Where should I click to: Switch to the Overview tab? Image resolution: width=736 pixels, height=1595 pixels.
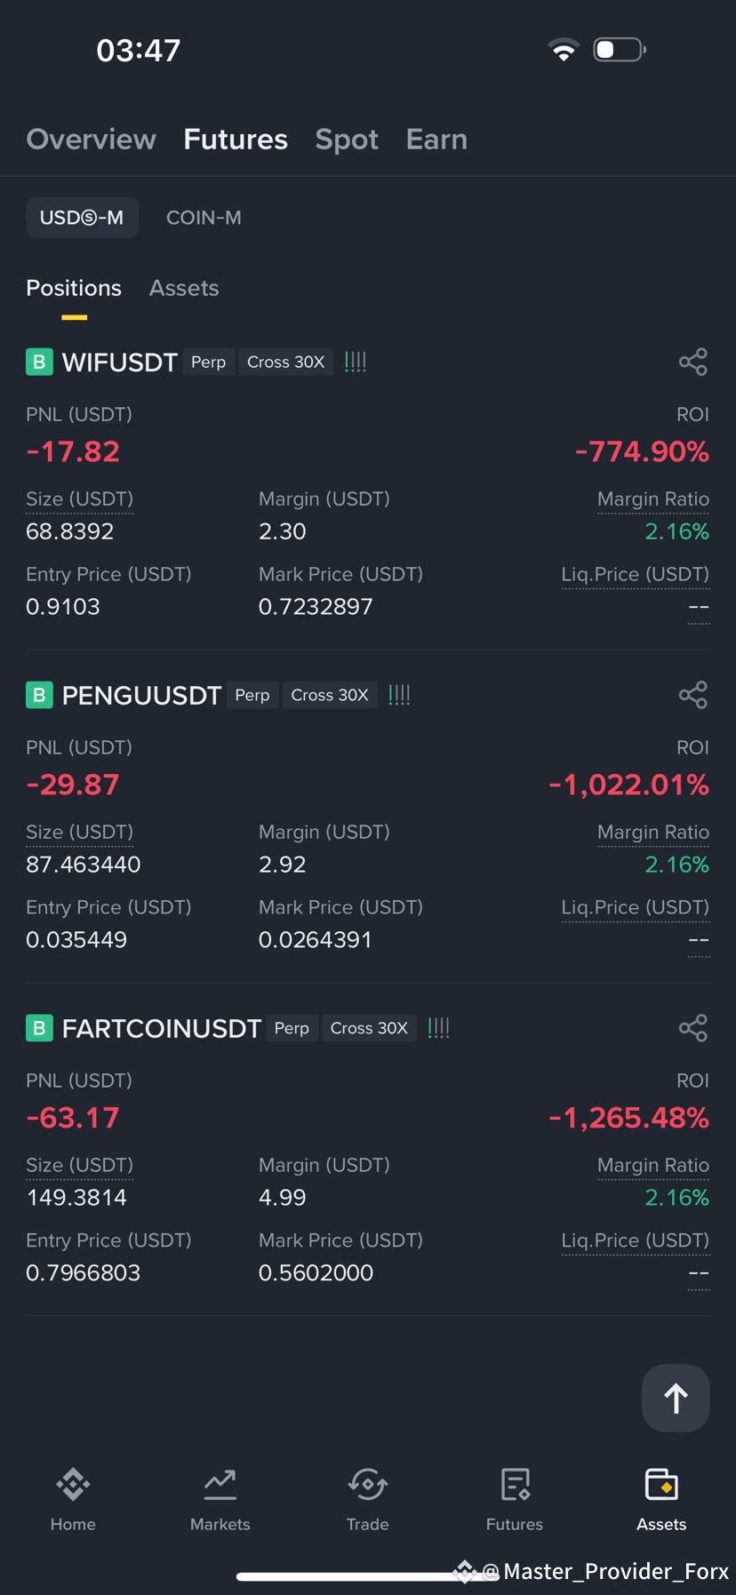coord(92,140)
